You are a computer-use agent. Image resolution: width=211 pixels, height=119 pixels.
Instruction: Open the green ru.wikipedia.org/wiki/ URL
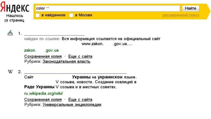tap(43, 93)
